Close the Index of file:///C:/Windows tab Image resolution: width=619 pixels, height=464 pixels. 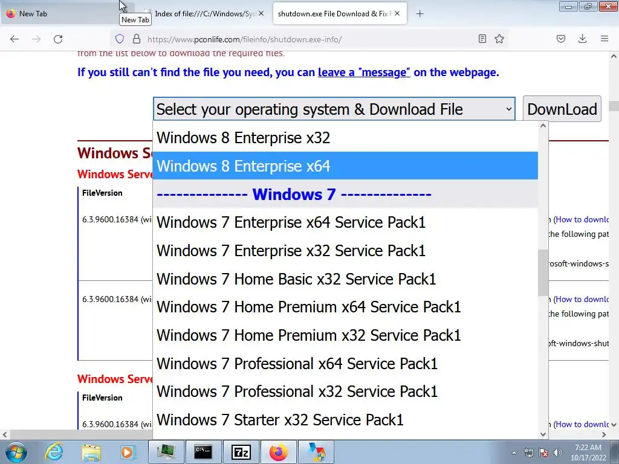(261, 13)
